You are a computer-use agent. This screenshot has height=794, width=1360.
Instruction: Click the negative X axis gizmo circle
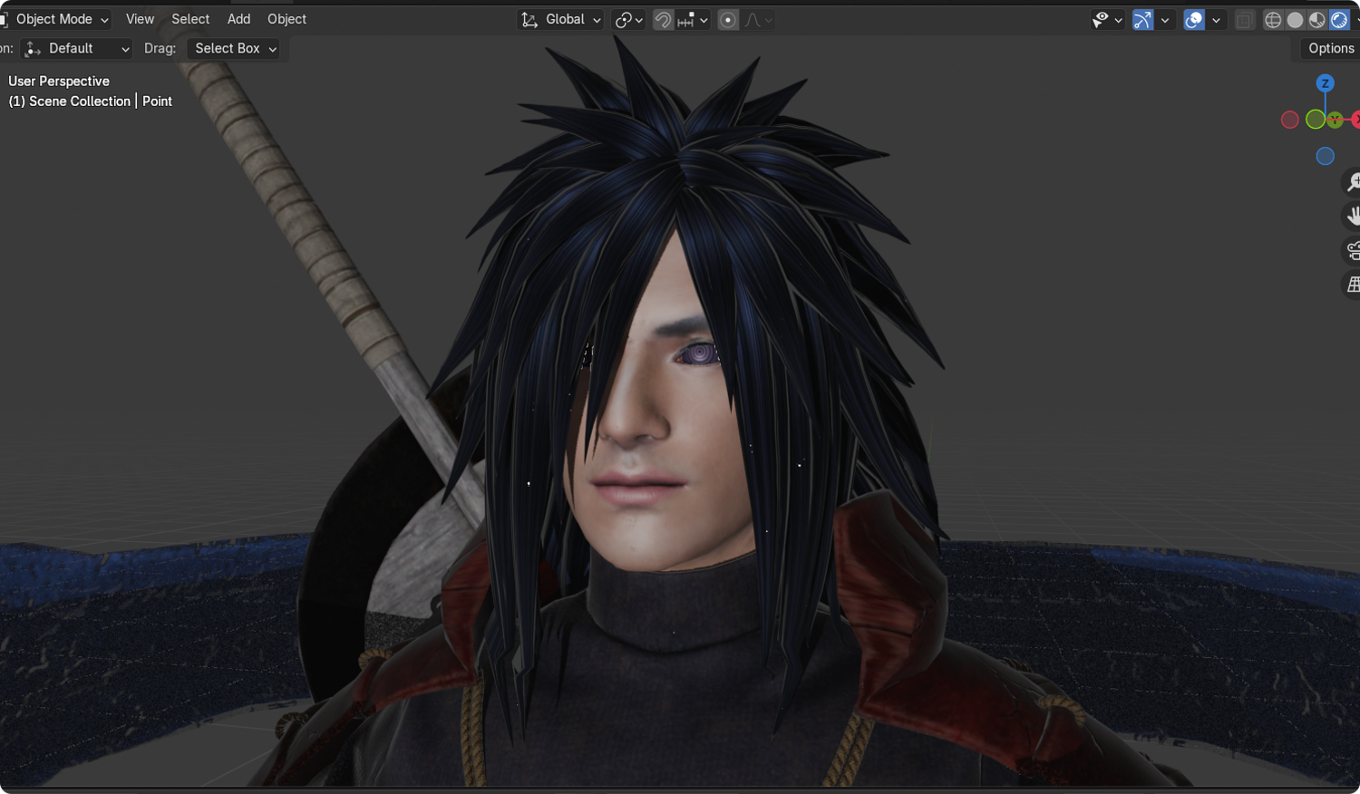point(1289,120)
